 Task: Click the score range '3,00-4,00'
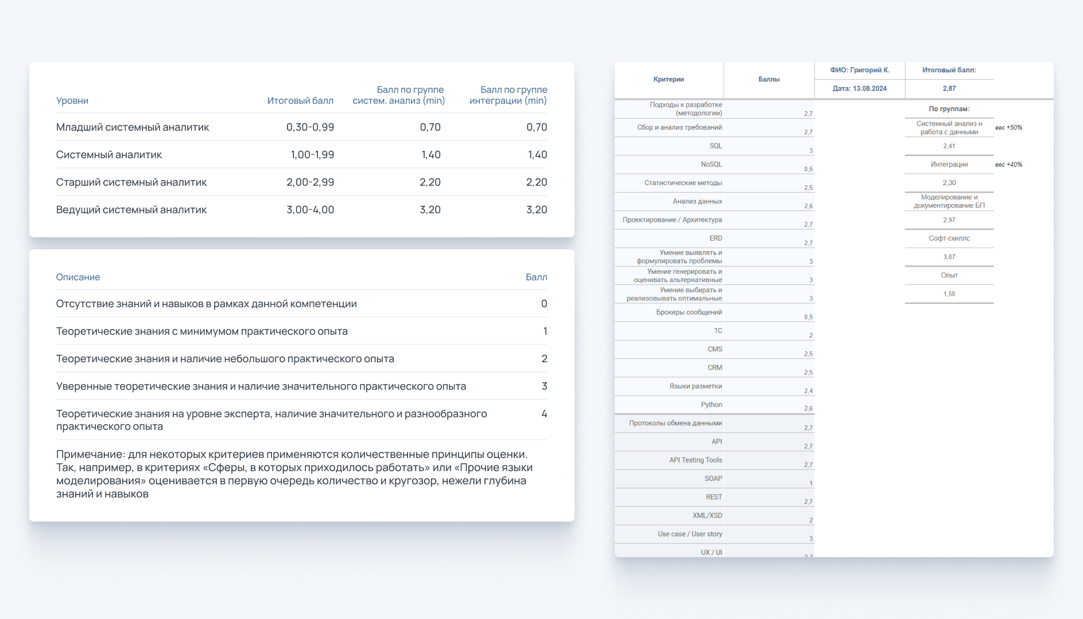tap(310, 210)
